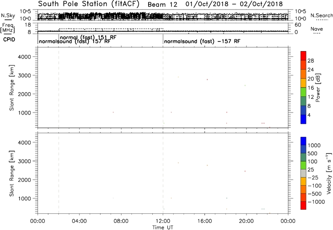Click the '4000' tick in power panel

tap(25, 57)
